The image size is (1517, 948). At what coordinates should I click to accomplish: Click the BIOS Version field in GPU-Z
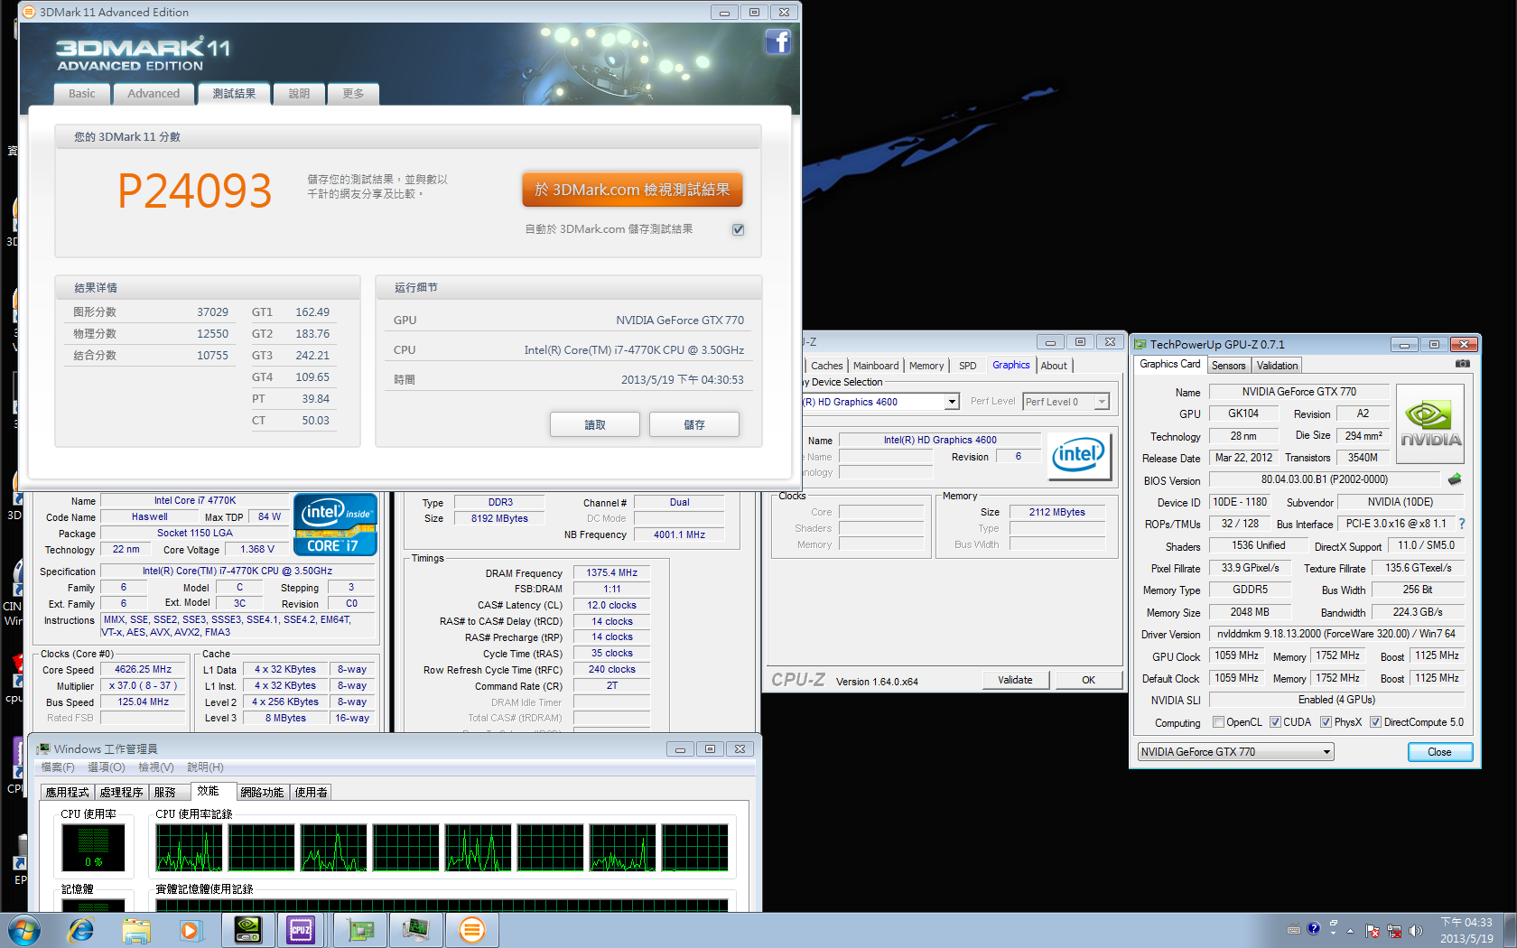[1325, 479]
